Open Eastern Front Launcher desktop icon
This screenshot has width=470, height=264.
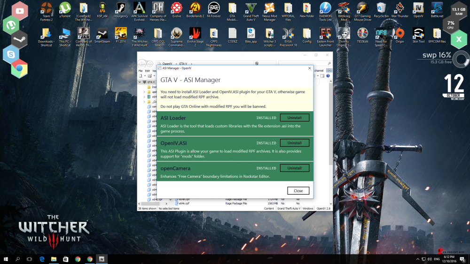point(325,38)
